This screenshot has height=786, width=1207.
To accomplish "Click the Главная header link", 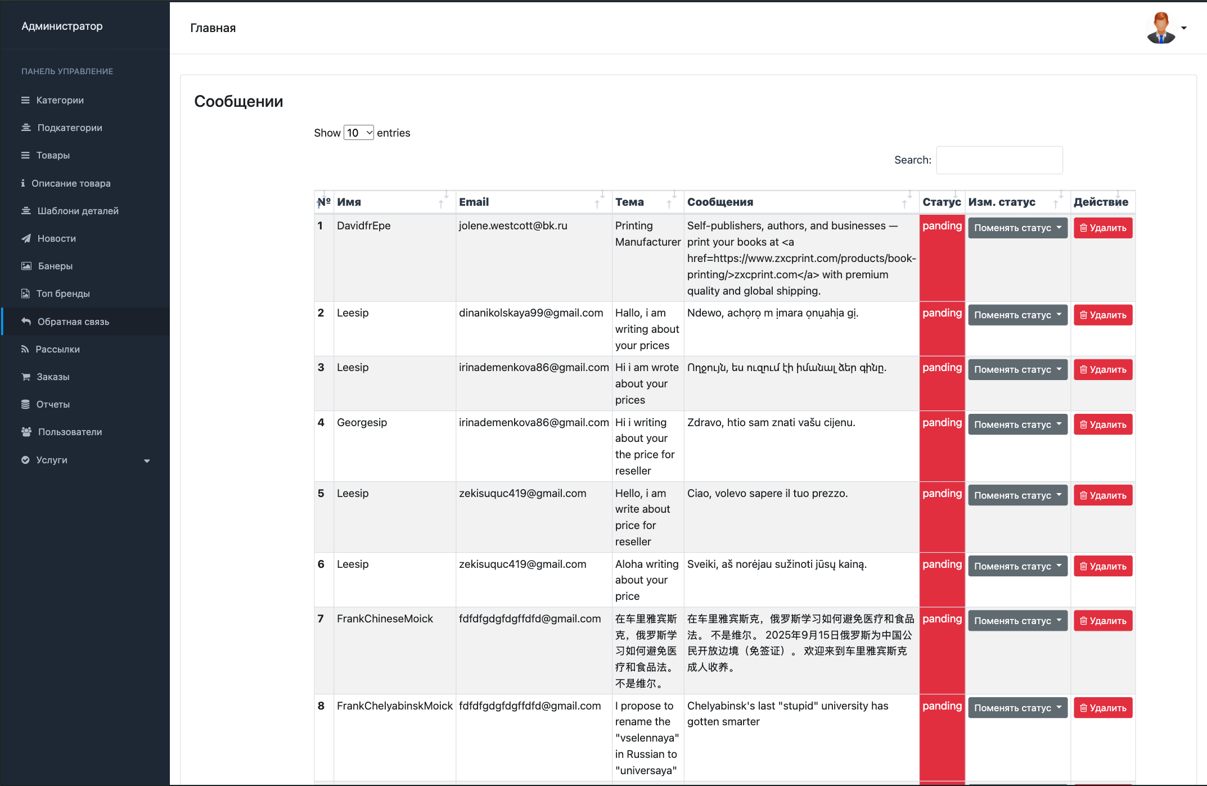I will (x=213, y=28).
